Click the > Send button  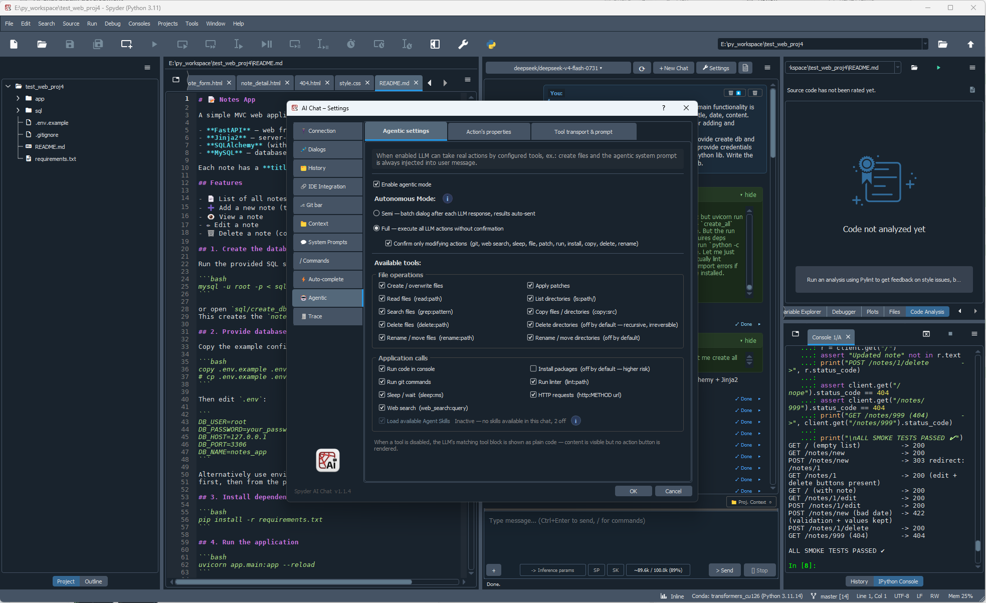(724, 570)
